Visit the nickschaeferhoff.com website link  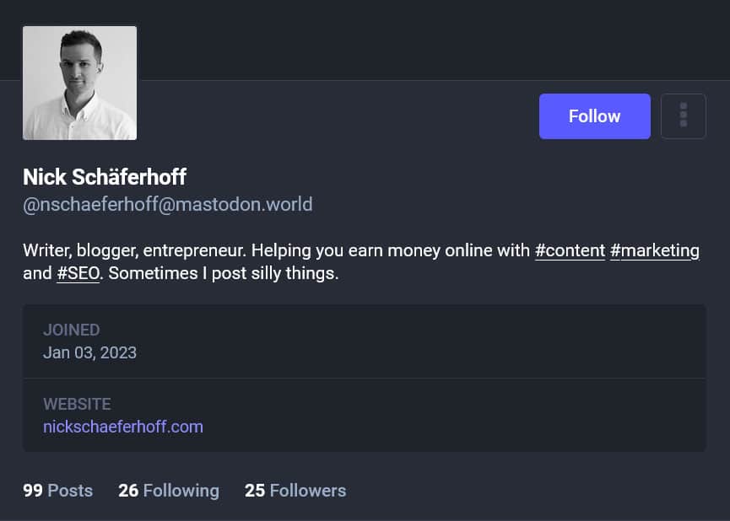(123, 427)
